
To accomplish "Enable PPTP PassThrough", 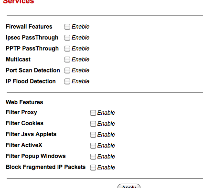I will tap(67, 49).
